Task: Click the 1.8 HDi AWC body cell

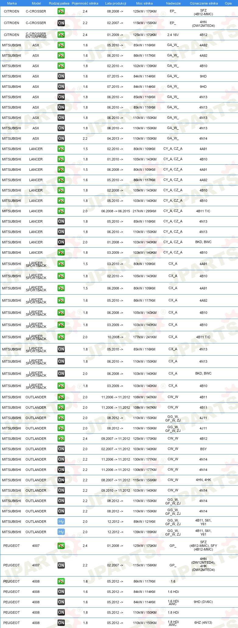Action: 173,623
